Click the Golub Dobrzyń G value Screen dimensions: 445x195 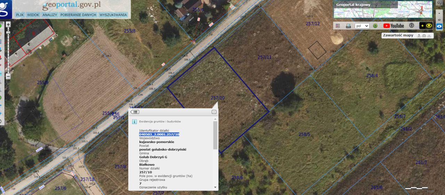pos(153,157)
